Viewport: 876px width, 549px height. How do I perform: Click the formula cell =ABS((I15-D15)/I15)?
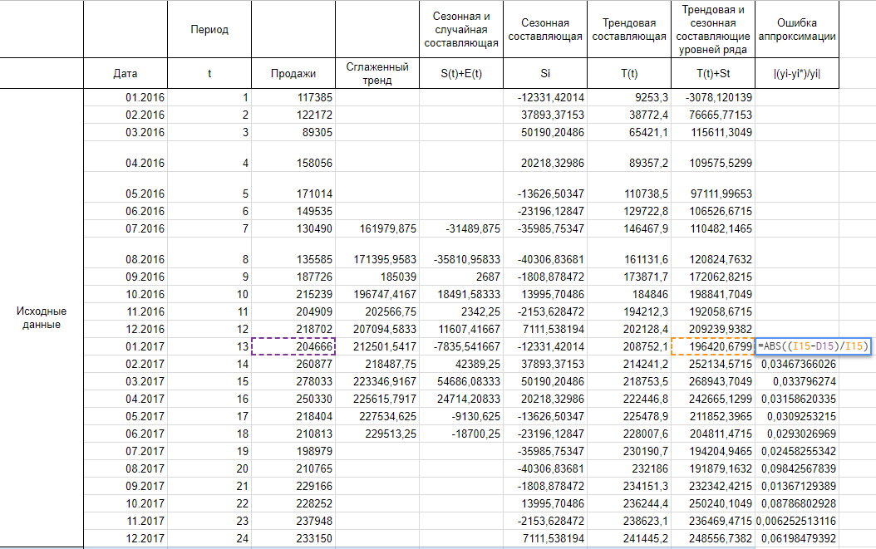click(x=813, y=346)
